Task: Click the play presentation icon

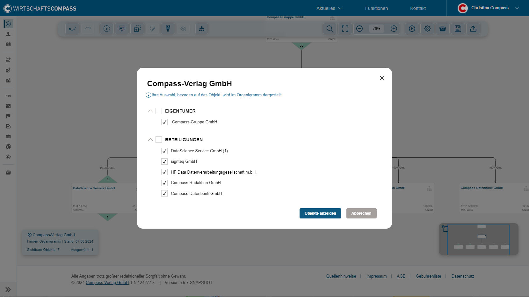Action: tap(412, 29)
